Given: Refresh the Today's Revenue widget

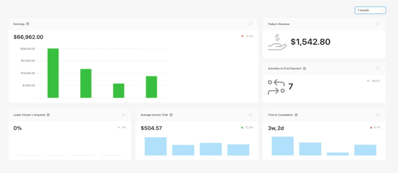Looking at the screenshot, I should [377, 24].
